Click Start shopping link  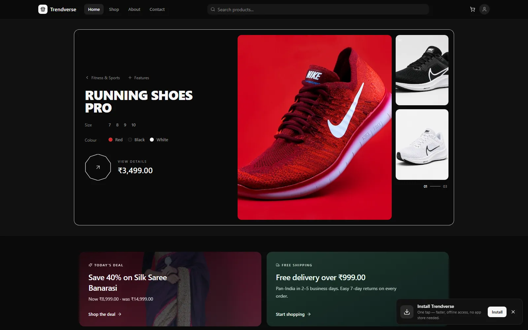tap(293, 314)
